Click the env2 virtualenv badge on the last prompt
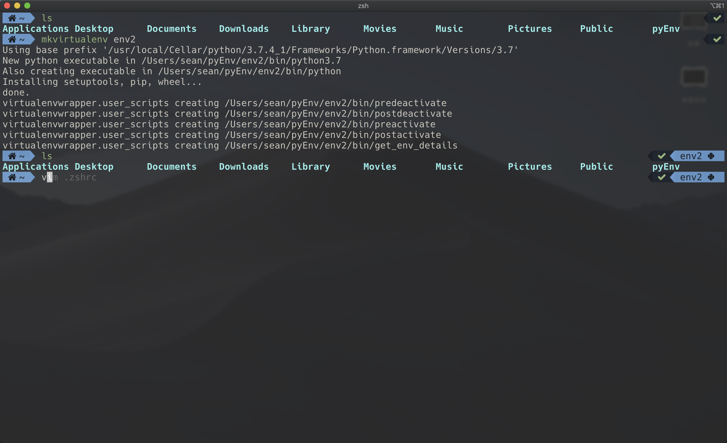 [690, 177]
